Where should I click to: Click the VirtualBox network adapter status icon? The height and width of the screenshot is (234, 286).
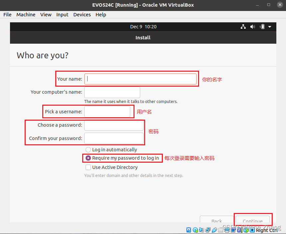pyautogui.click(x=208, y=230)
